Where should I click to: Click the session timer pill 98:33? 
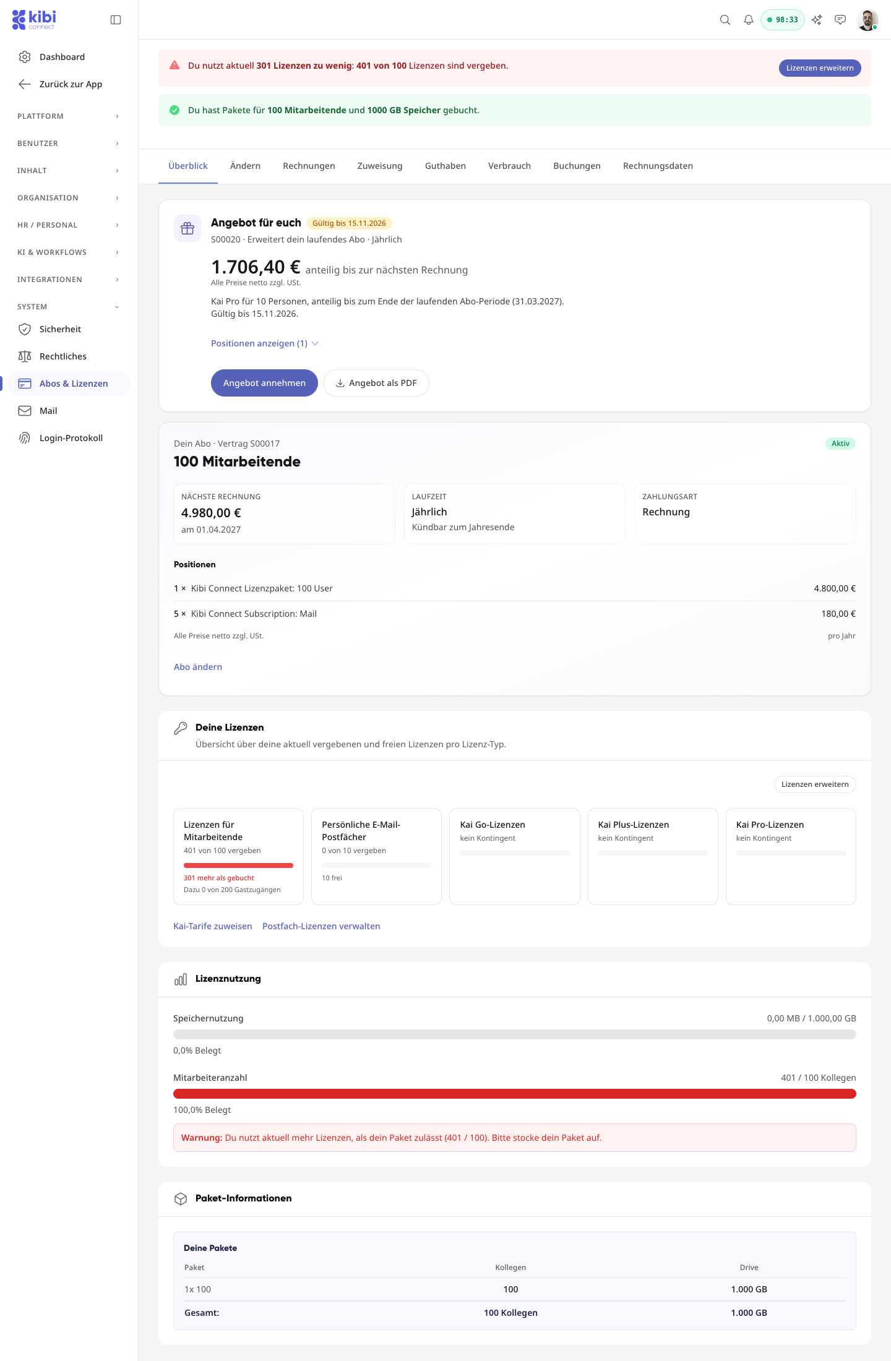tap(783, 20)
